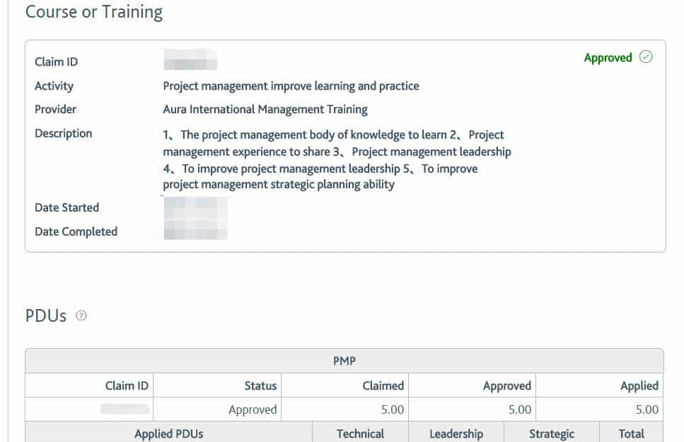
Task: Click the PMP table header
Action: click(344, 361)
